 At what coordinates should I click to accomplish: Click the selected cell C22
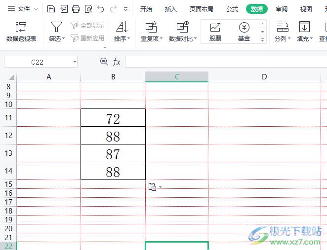[177, 246]
